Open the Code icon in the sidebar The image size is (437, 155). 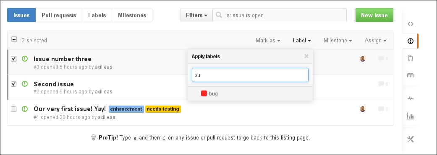point(410,24)
